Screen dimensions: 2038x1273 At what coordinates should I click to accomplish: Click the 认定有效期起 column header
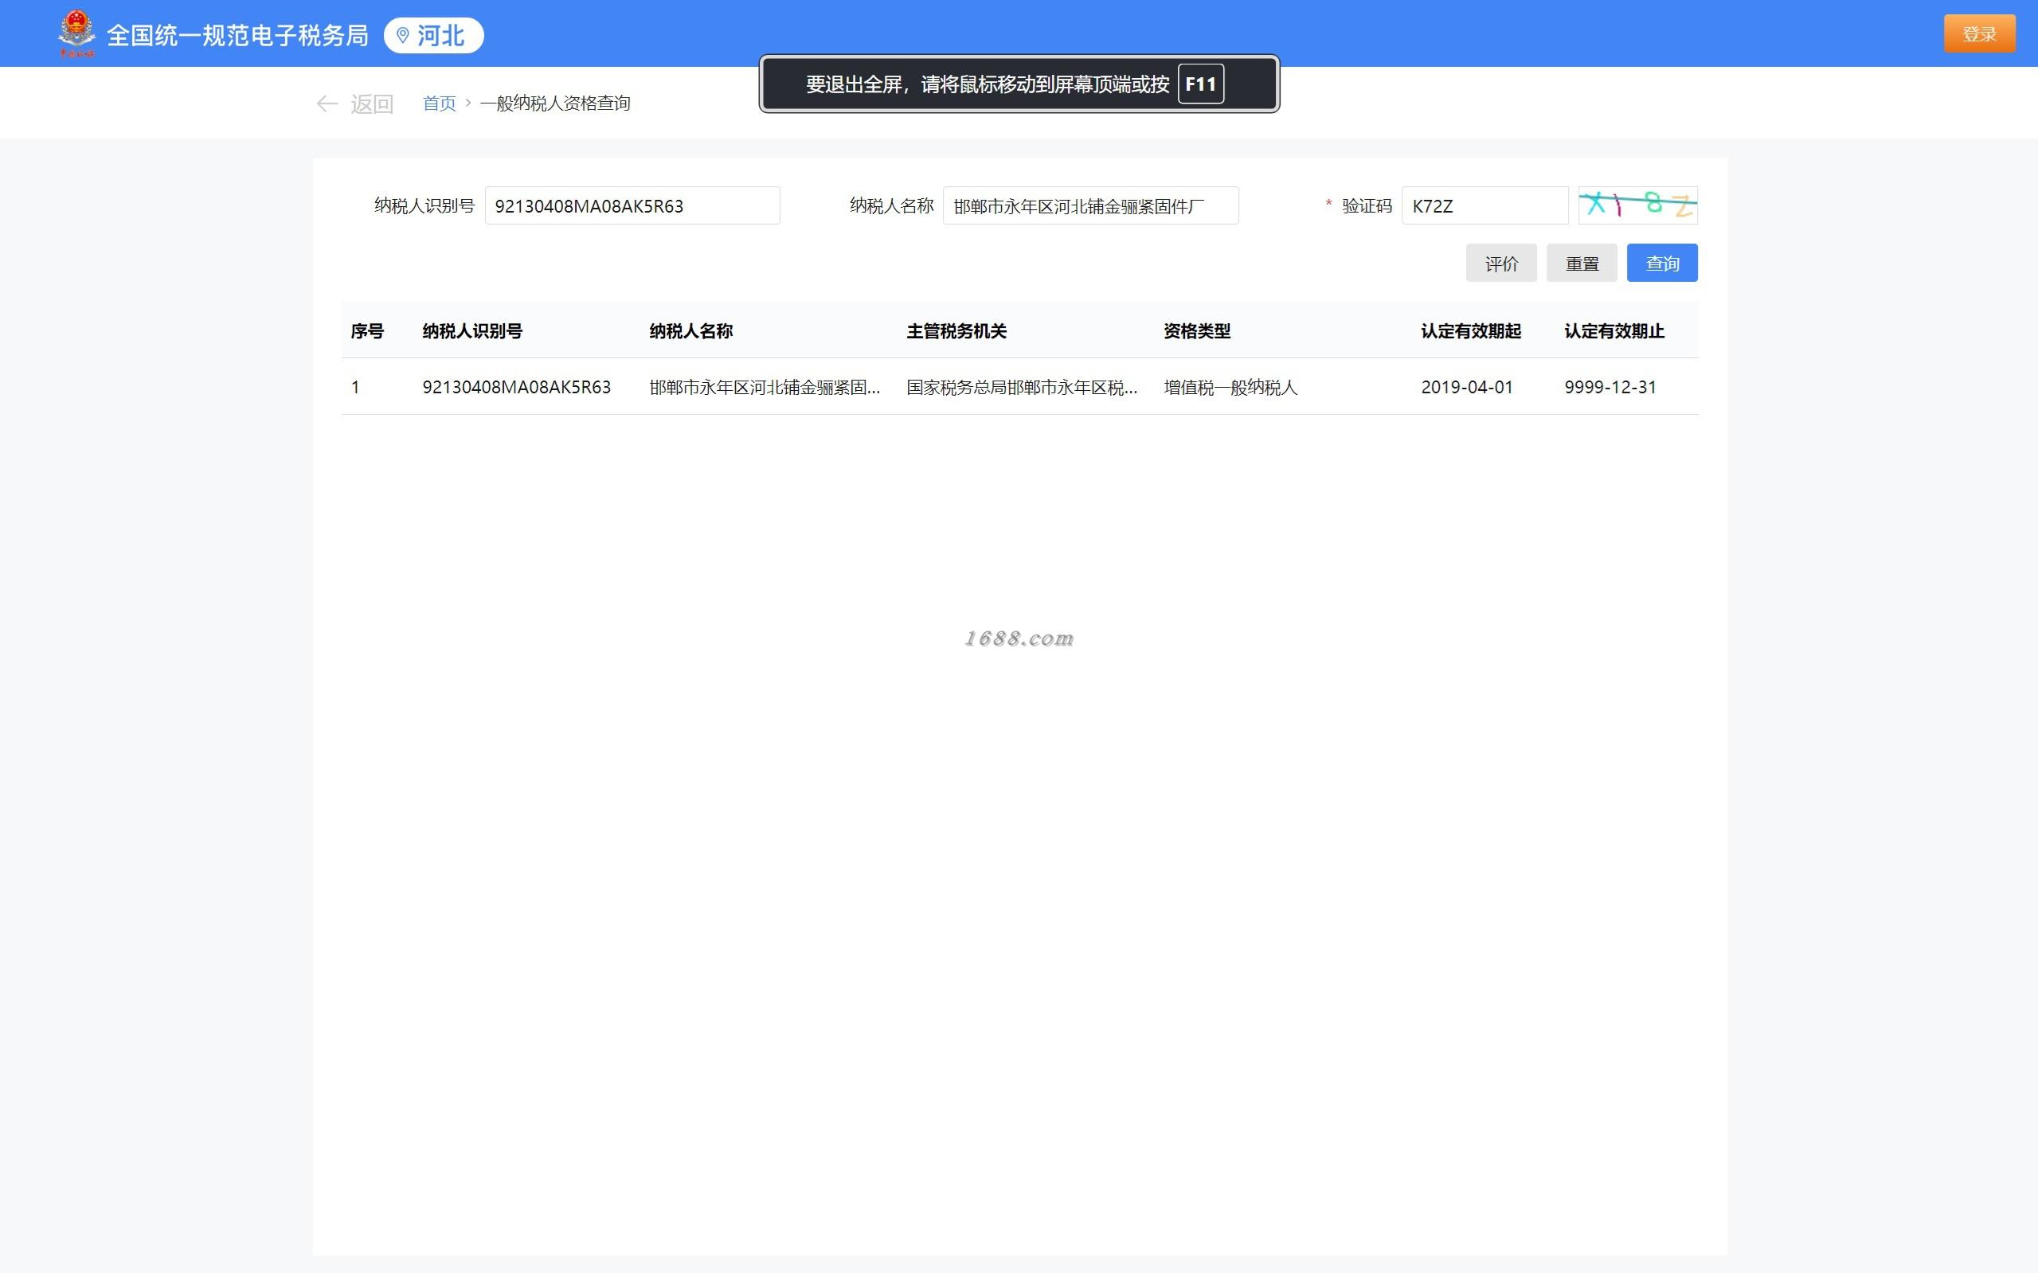[x=1470, y=331]
